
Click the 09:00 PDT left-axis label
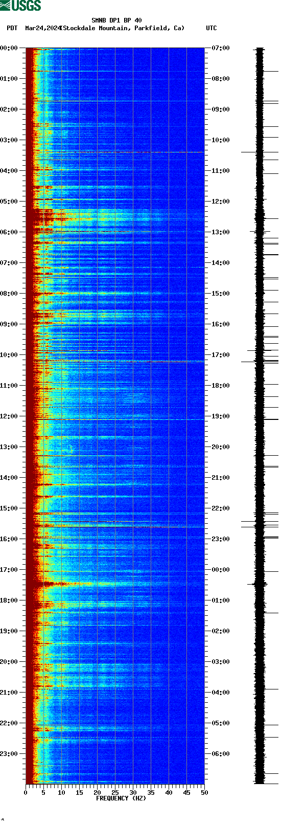click(x=9, y=324)
